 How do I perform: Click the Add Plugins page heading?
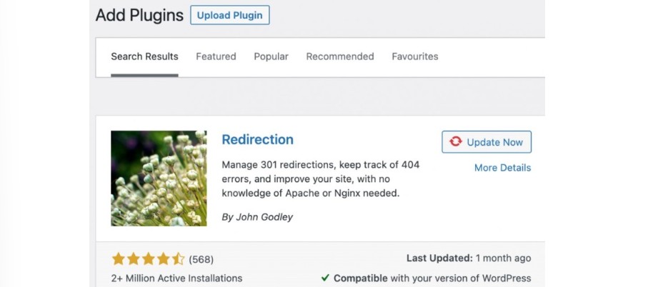(139, 14)
